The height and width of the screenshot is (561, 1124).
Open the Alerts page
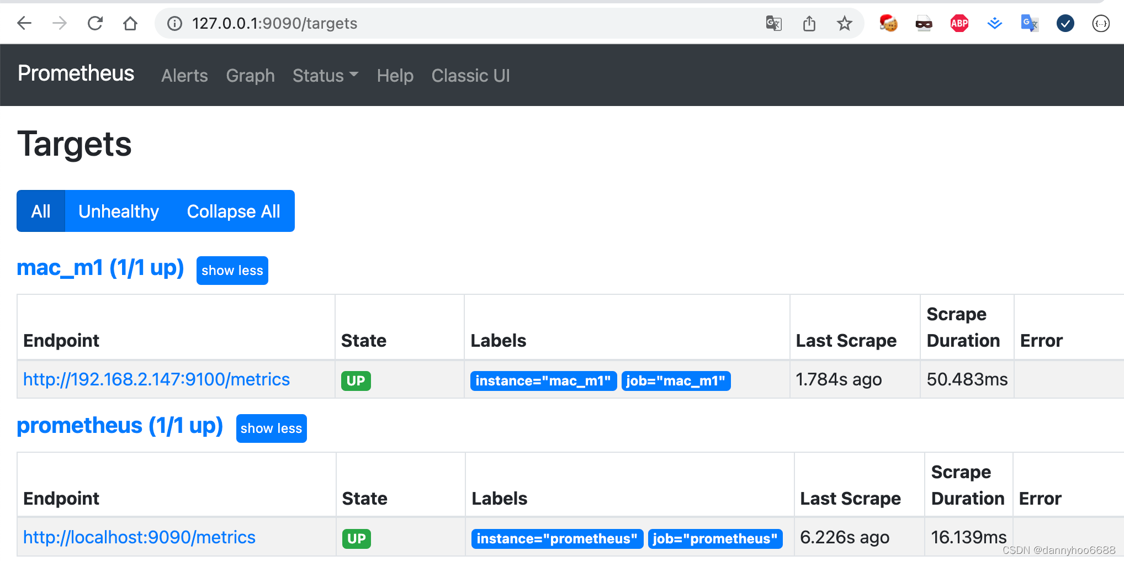pos(184,76)
